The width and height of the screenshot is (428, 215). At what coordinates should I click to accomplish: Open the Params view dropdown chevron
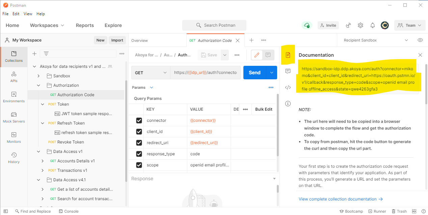click(152, 87)
